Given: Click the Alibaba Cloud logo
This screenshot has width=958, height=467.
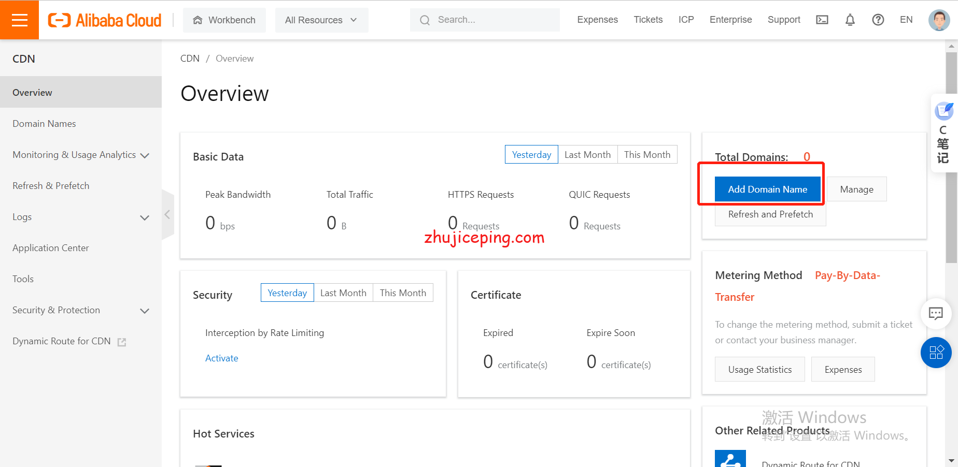Looking at the screenshot, I should coord(105,20).
